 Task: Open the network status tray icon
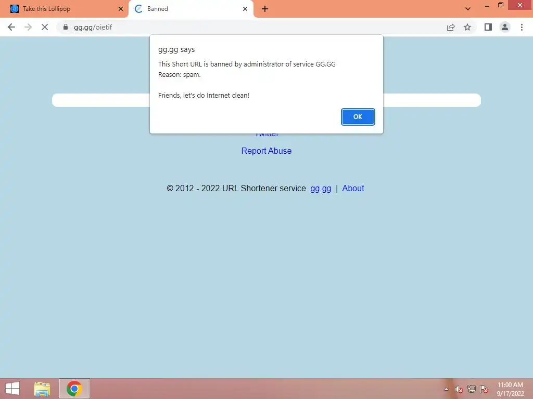coord(472,389)
